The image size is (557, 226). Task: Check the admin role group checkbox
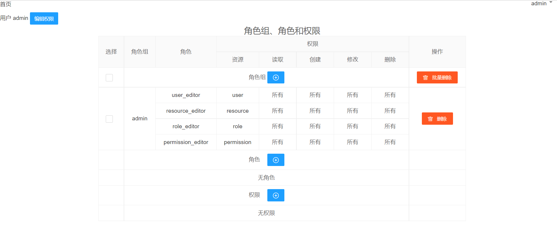click(x=109, y=119)
